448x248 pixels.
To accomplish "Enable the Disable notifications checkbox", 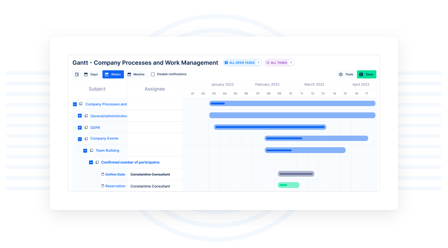I will tap(153, 74).
